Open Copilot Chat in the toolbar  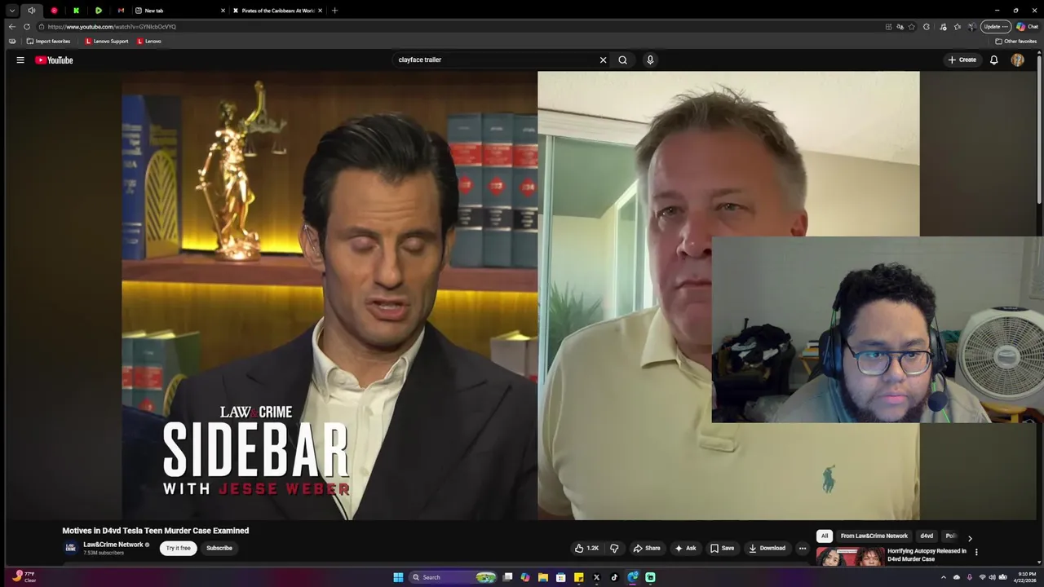1027,26
